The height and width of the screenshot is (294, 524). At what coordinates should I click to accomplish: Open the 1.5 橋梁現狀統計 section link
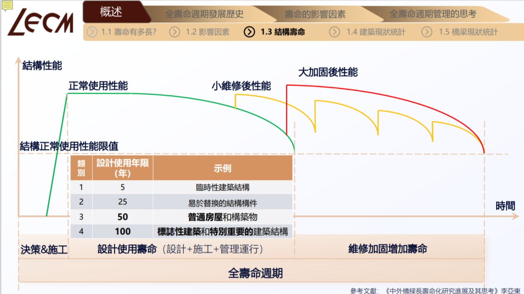pos(468,32)
